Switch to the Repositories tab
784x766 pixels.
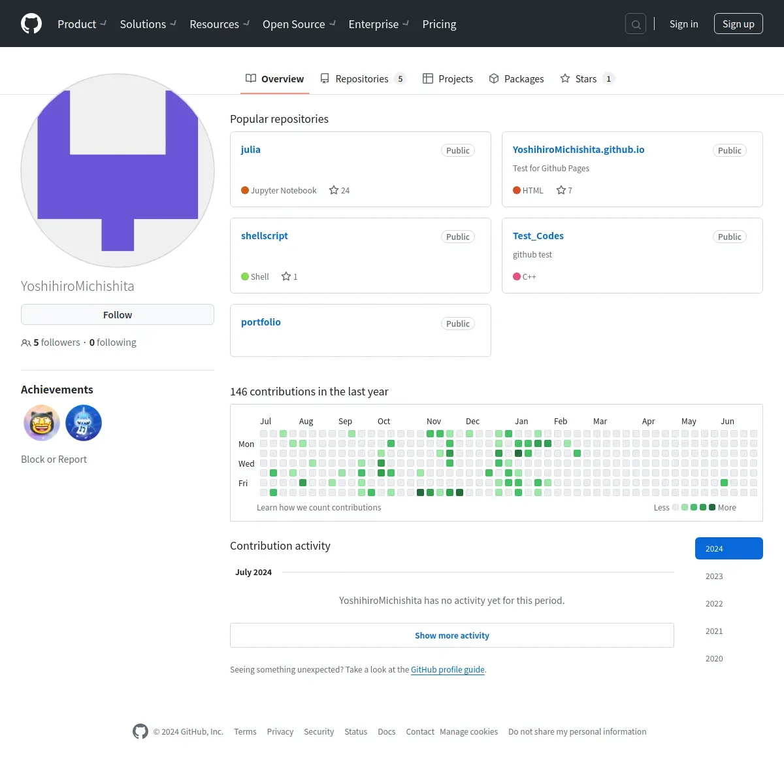363,78
